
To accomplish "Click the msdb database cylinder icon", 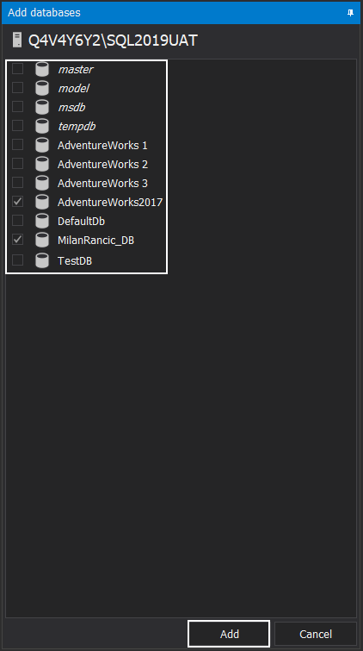I will point(42,107).
